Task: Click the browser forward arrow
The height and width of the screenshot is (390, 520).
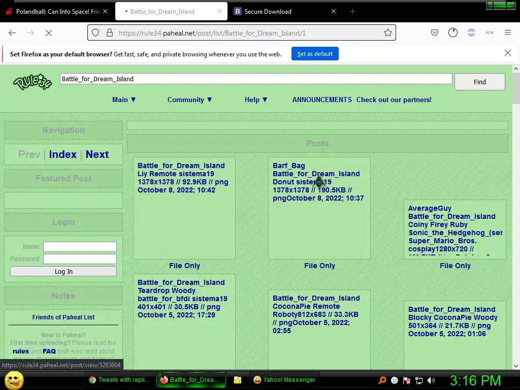Action: pyautogui.click(x=30, y=33)
